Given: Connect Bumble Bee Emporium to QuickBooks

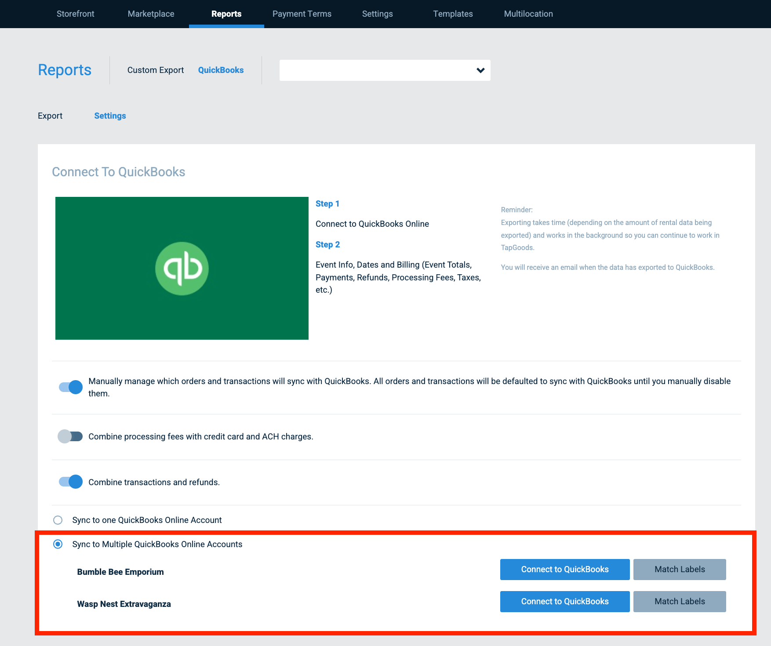Looking at the screenshot, I should tap(564, 569).
